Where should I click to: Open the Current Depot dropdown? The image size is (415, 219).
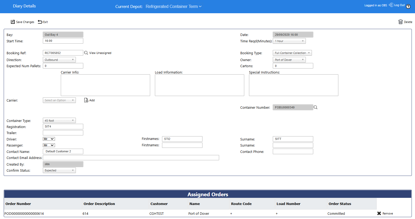173,6
